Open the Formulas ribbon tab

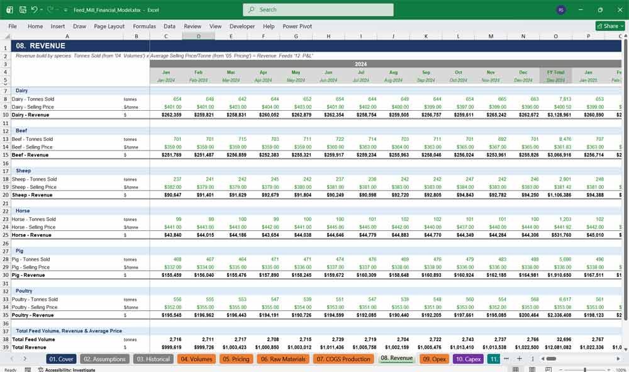[x=145, y=26]
